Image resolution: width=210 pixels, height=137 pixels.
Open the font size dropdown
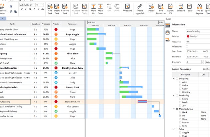click(42, 5)
